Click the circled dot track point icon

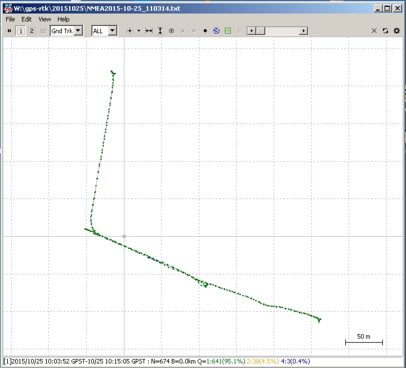171,31
